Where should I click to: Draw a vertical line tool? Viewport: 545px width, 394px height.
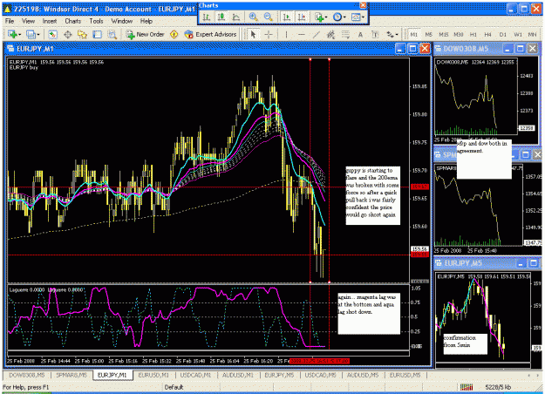coord(286,34)
